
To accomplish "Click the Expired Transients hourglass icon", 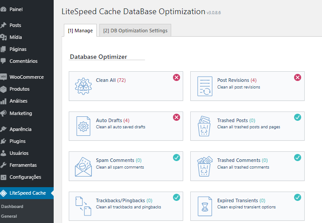I will (204, 205).
